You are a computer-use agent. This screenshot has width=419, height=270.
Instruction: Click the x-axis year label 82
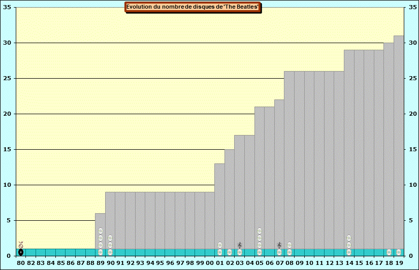pos(31,263)
